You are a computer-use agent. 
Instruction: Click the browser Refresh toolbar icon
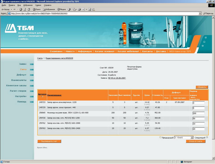tap(24, 9)
